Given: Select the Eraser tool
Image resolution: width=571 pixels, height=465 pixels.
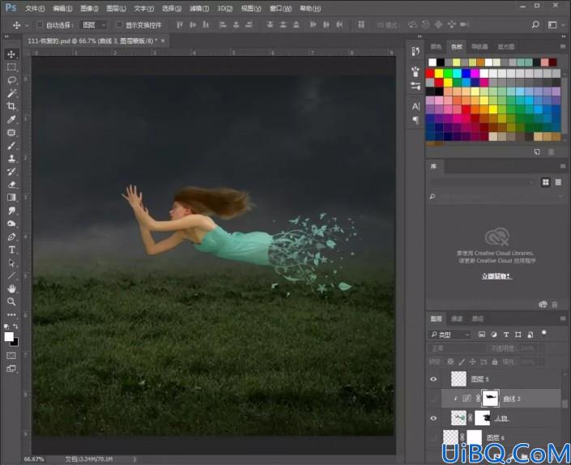Looking at the screenshot, I should coord(11,185).
